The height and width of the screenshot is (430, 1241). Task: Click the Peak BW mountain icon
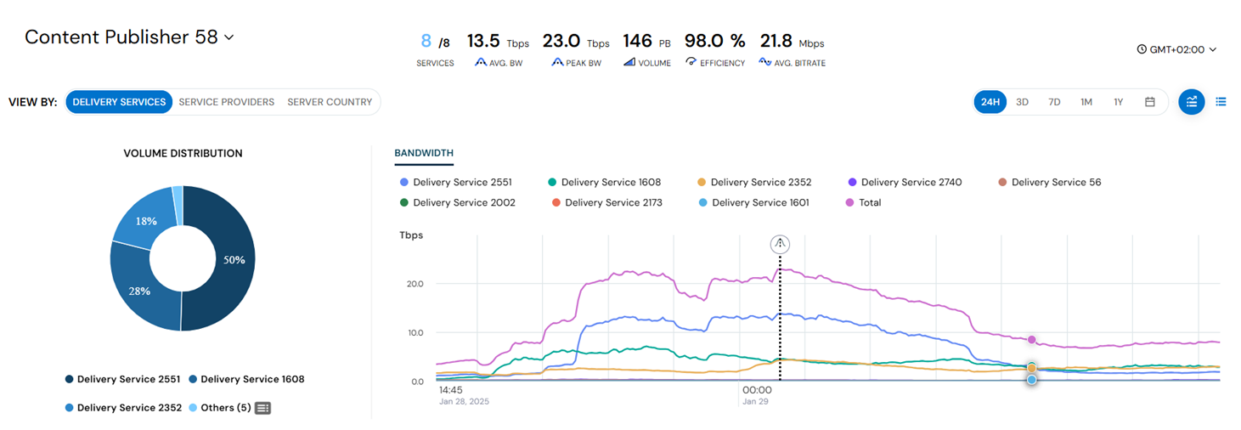pos(558,62)
